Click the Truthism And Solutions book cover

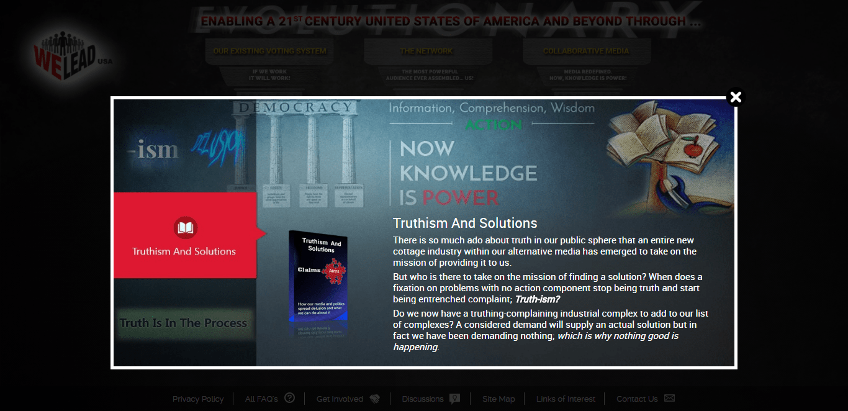pyautogui.click(x=318, y=276)
